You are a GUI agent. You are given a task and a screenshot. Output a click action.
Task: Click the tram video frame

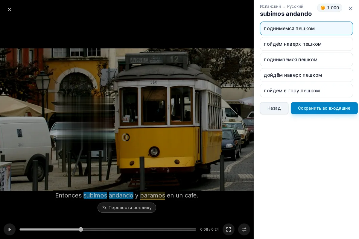pos(127,119)
